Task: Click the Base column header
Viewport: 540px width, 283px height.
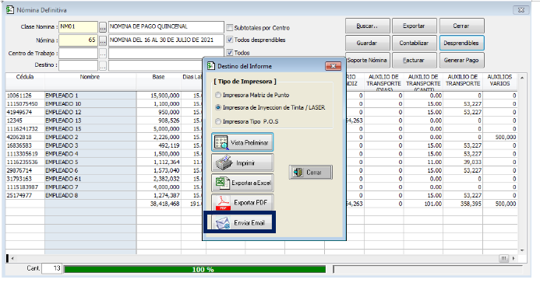Action: coord(158,82)
